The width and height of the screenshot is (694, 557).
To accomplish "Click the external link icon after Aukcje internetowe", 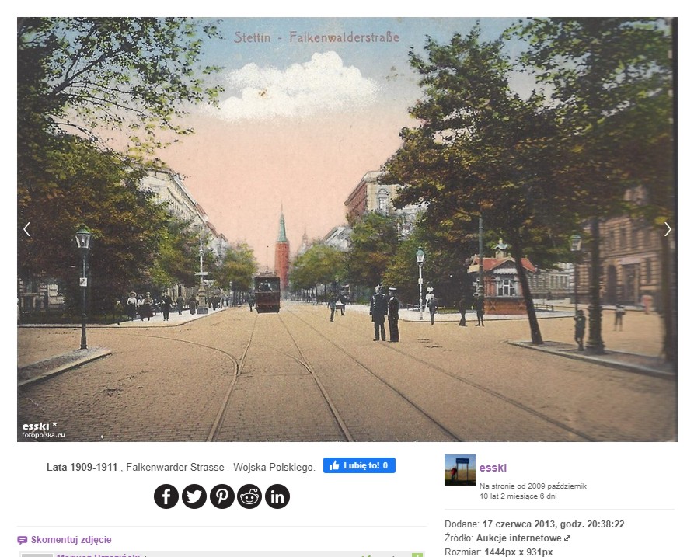I will tap(567, 538).
